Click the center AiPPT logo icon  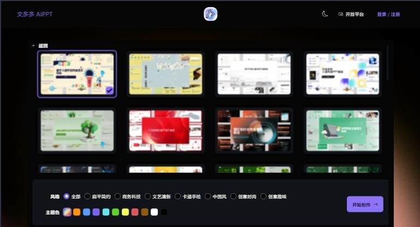210,14
